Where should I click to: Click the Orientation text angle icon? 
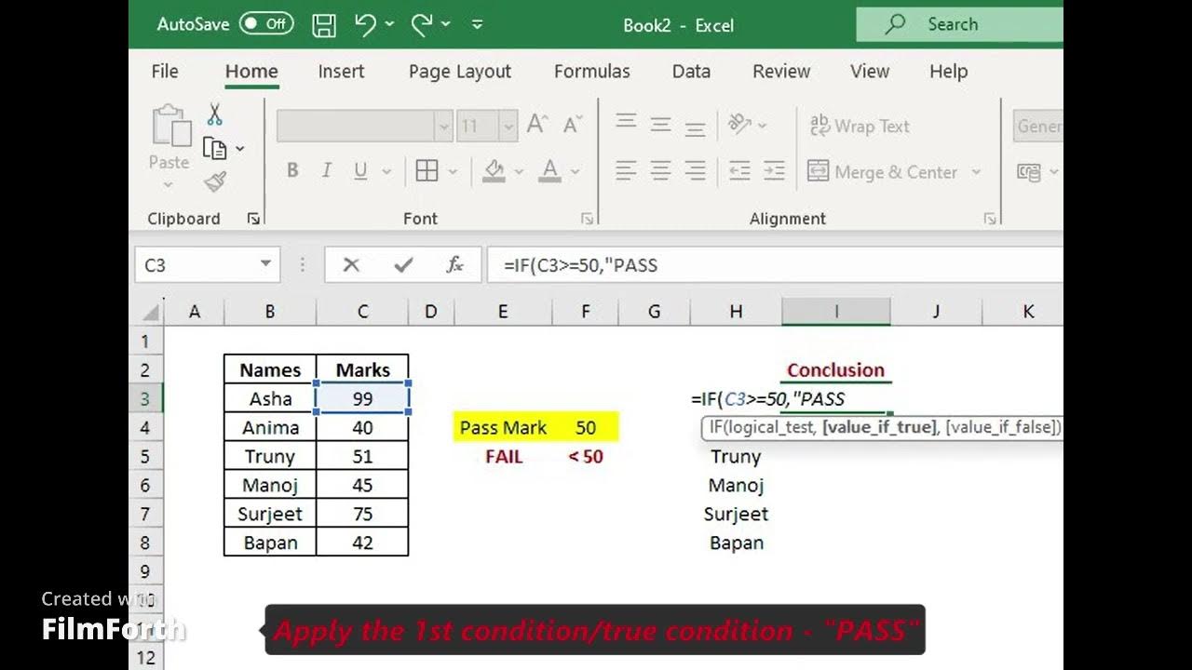[x=740, y=124]
